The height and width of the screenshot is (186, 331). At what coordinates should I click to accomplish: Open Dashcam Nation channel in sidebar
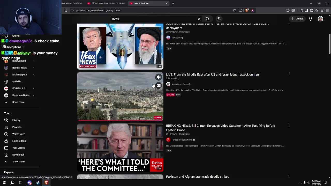click(21, 95)
